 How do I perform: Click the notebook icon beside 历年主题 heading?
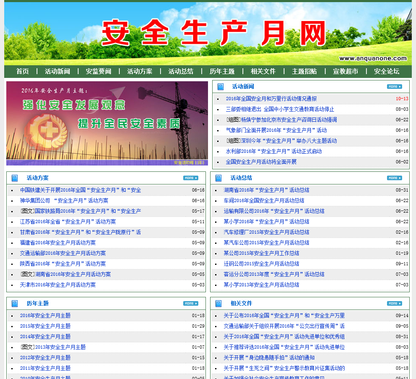pos(14,304)
